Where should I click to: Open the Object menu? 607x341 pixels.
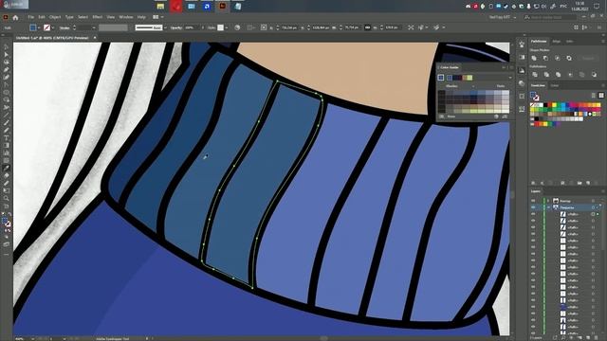click(55, 17)
